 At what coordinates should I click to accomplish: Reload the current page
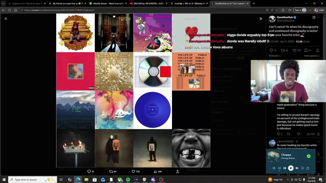[9, 10]
